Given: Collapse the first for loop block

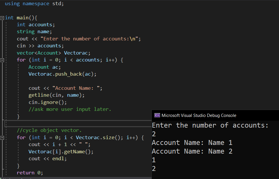Looking at the screenshot, I should [x=2, y=60].
